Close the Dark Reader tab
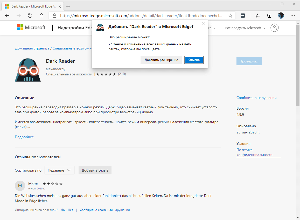300x220 pixels. [60, 6]
